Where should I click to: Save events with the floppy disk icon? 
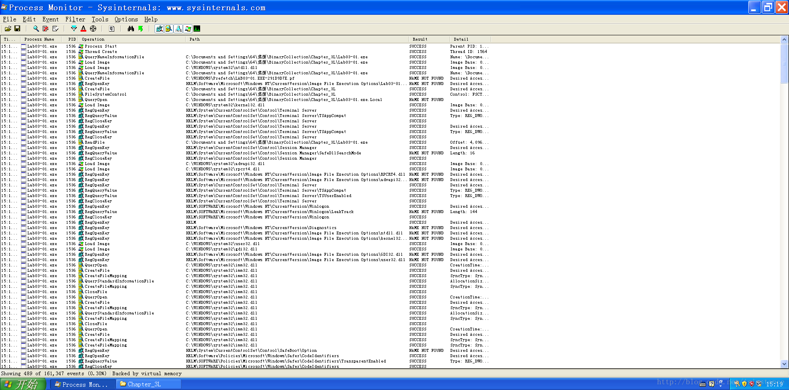17,29
